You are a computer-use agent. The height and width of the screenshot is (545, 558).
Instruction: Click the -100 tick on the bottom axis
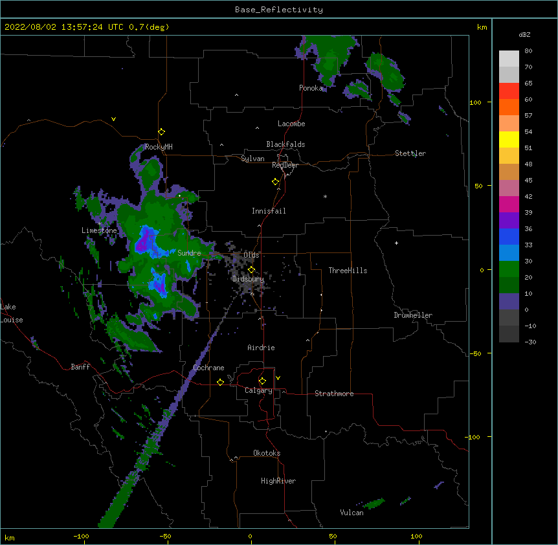81,536
